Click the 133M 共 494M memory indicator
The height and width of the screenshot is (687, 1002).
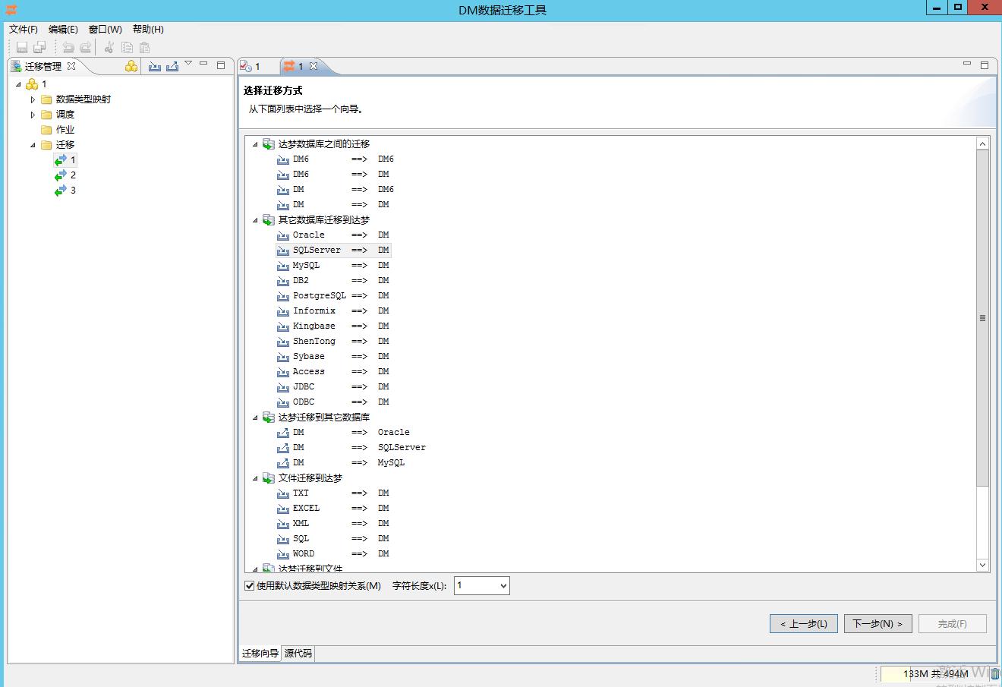click(x=934, y=673)
